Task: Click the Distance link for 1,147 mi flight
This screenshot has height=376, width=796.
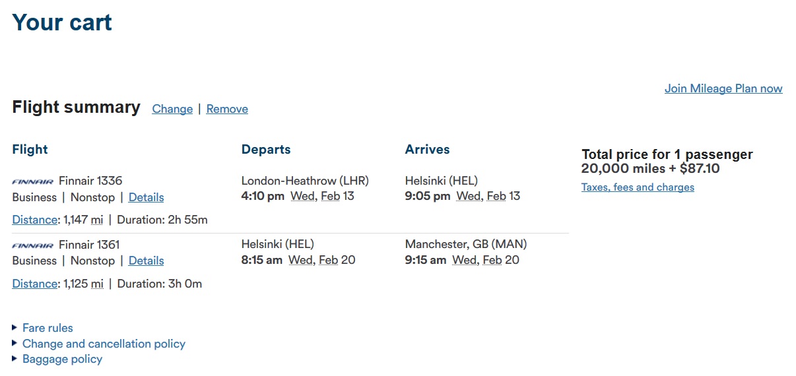Action: click(x=34, y=220)
